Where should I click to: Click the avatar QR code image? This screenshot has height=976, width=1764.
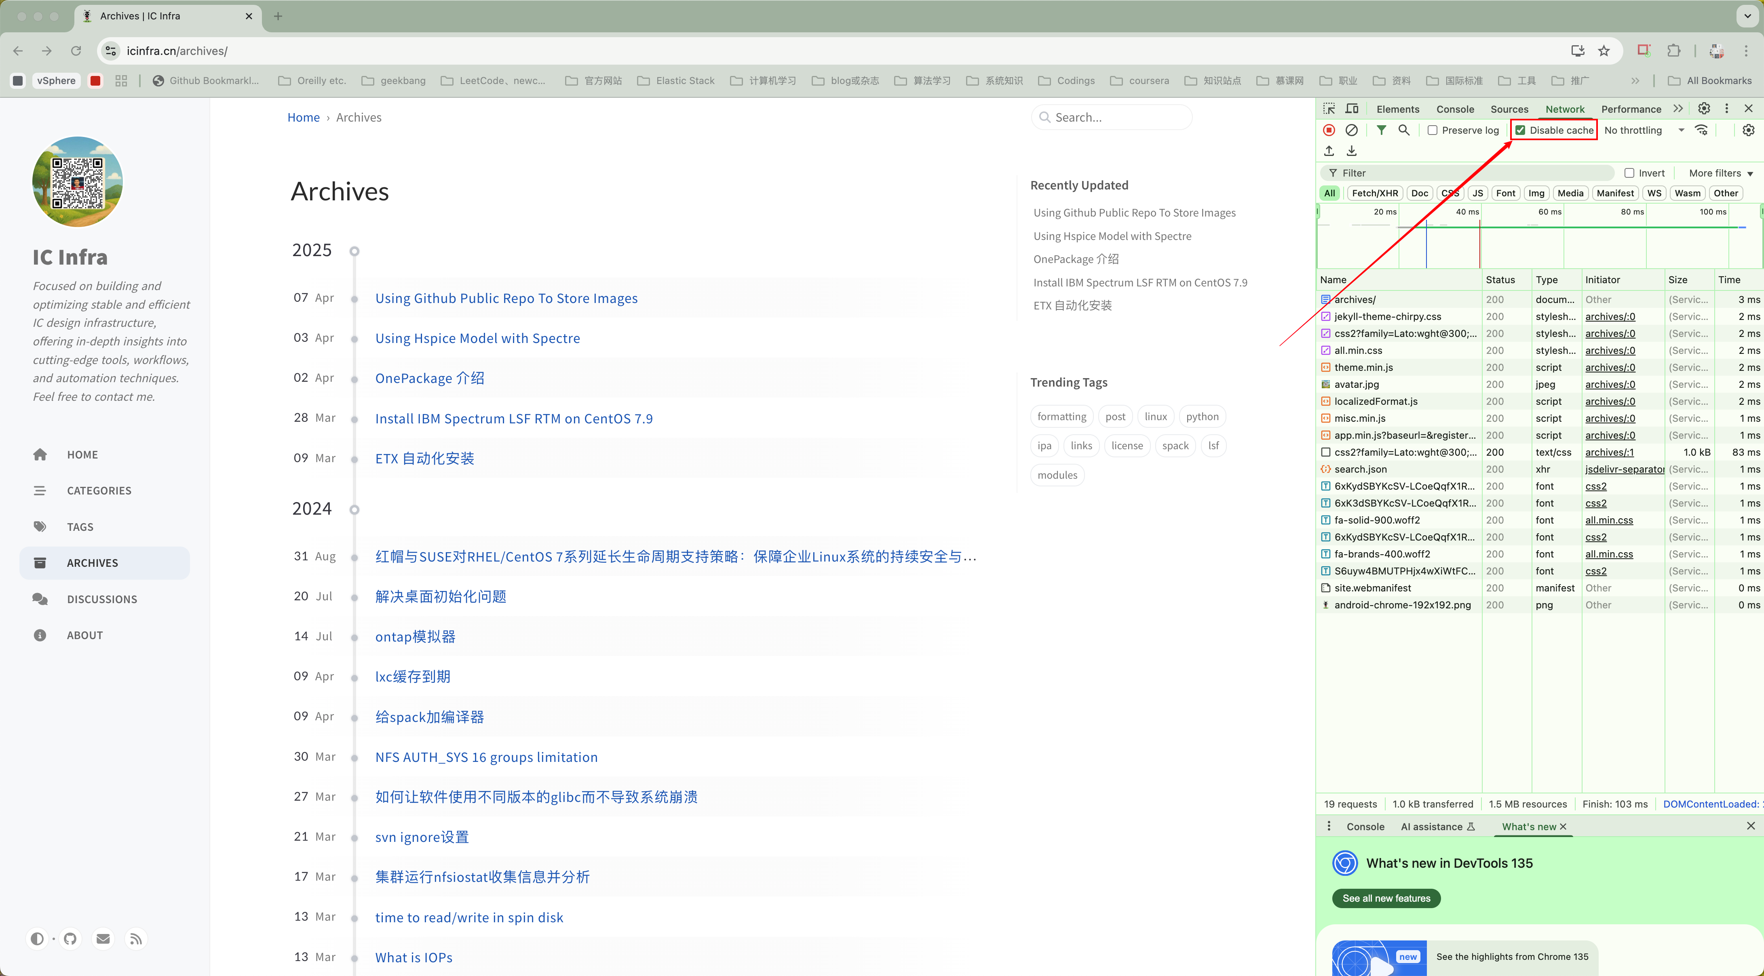77,181
